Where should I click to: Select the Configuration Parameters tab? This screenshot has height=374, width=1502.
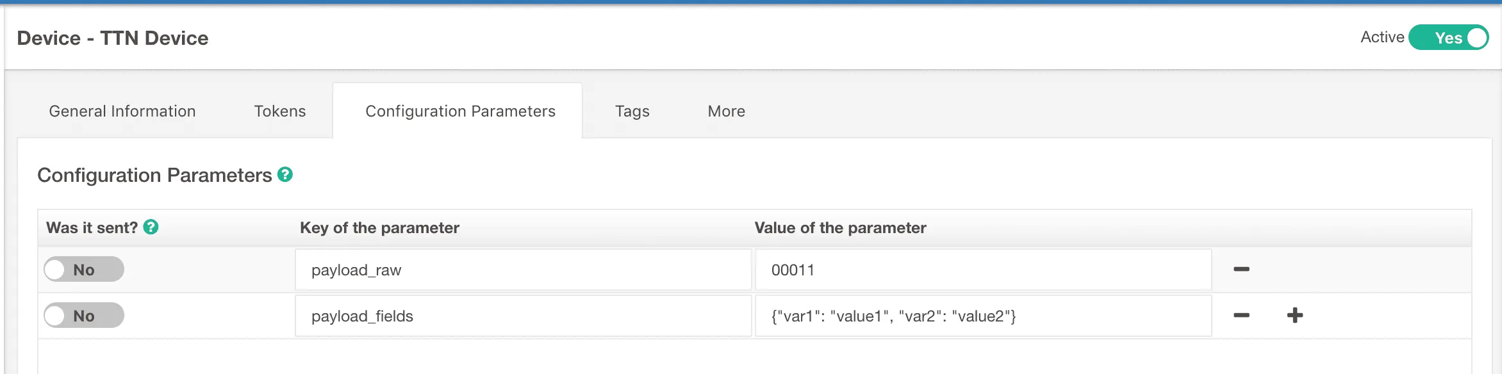click(460, 111)
